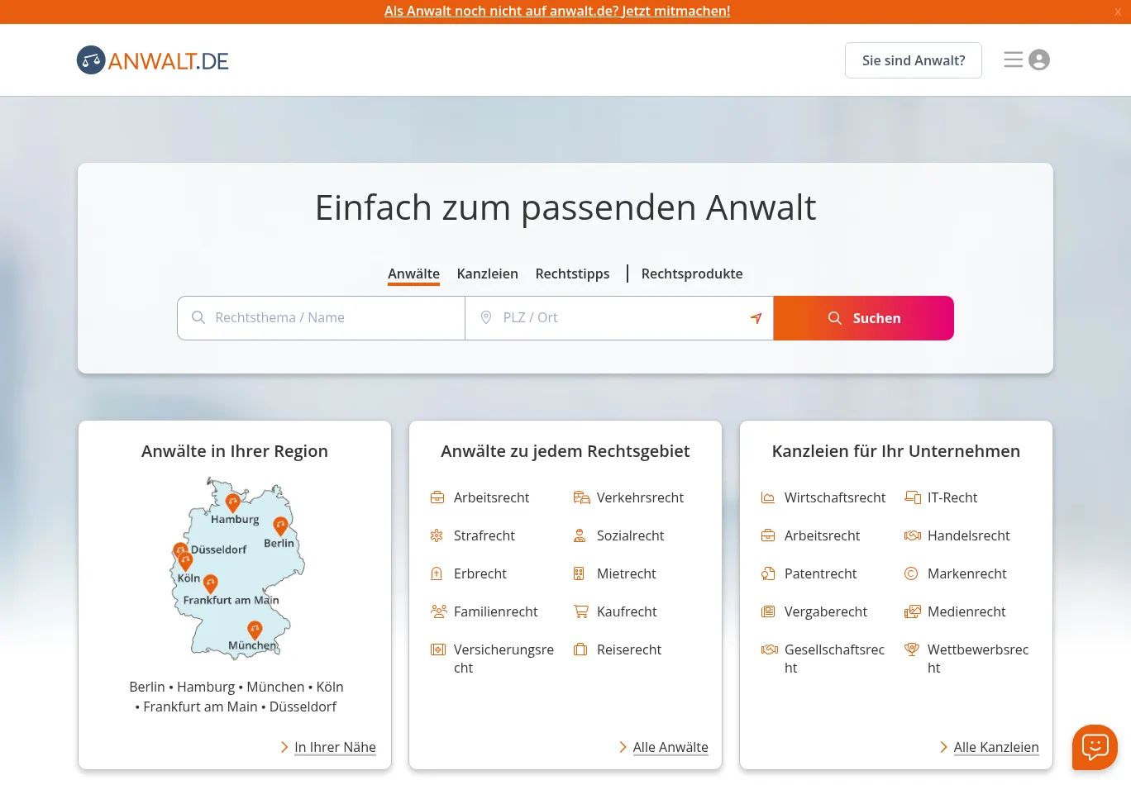Follow the In Ihrer Nähe link
Image resolution: width=1131 pixels, height=785 pixels.
[x=335, y=747]
